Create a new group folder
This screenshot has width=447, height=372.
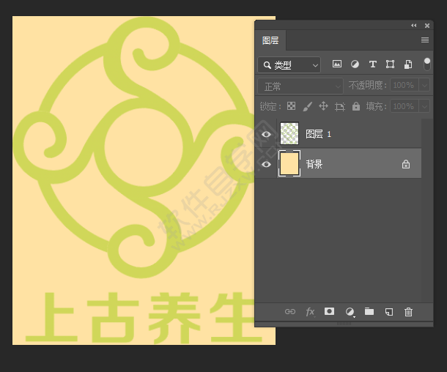(369, 311)
